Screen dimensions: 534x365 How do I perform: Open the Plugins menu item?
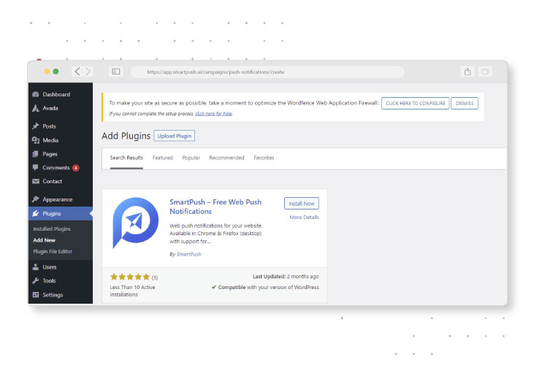tap(61, 214)
